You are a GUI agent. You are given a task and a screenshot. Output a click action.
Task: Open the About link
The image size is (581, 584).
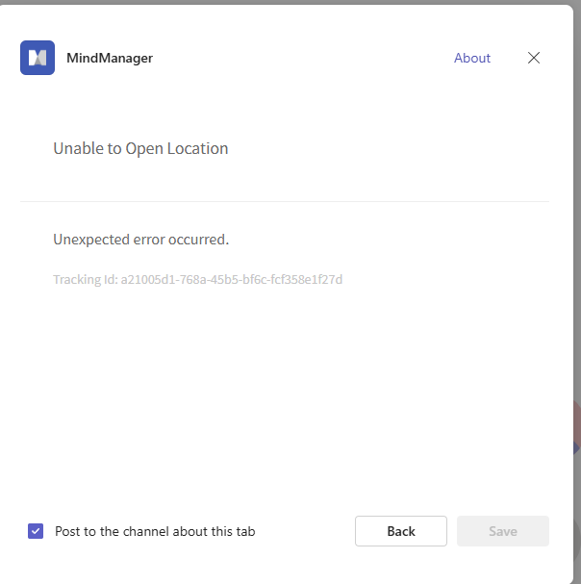point(472,58)
